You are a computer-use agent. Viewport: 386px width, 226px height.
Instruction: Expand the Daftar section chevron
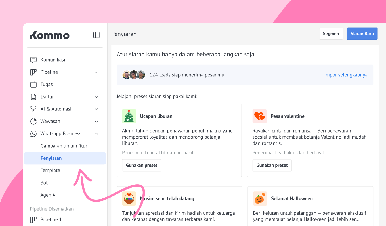click(x=96, y=97)
